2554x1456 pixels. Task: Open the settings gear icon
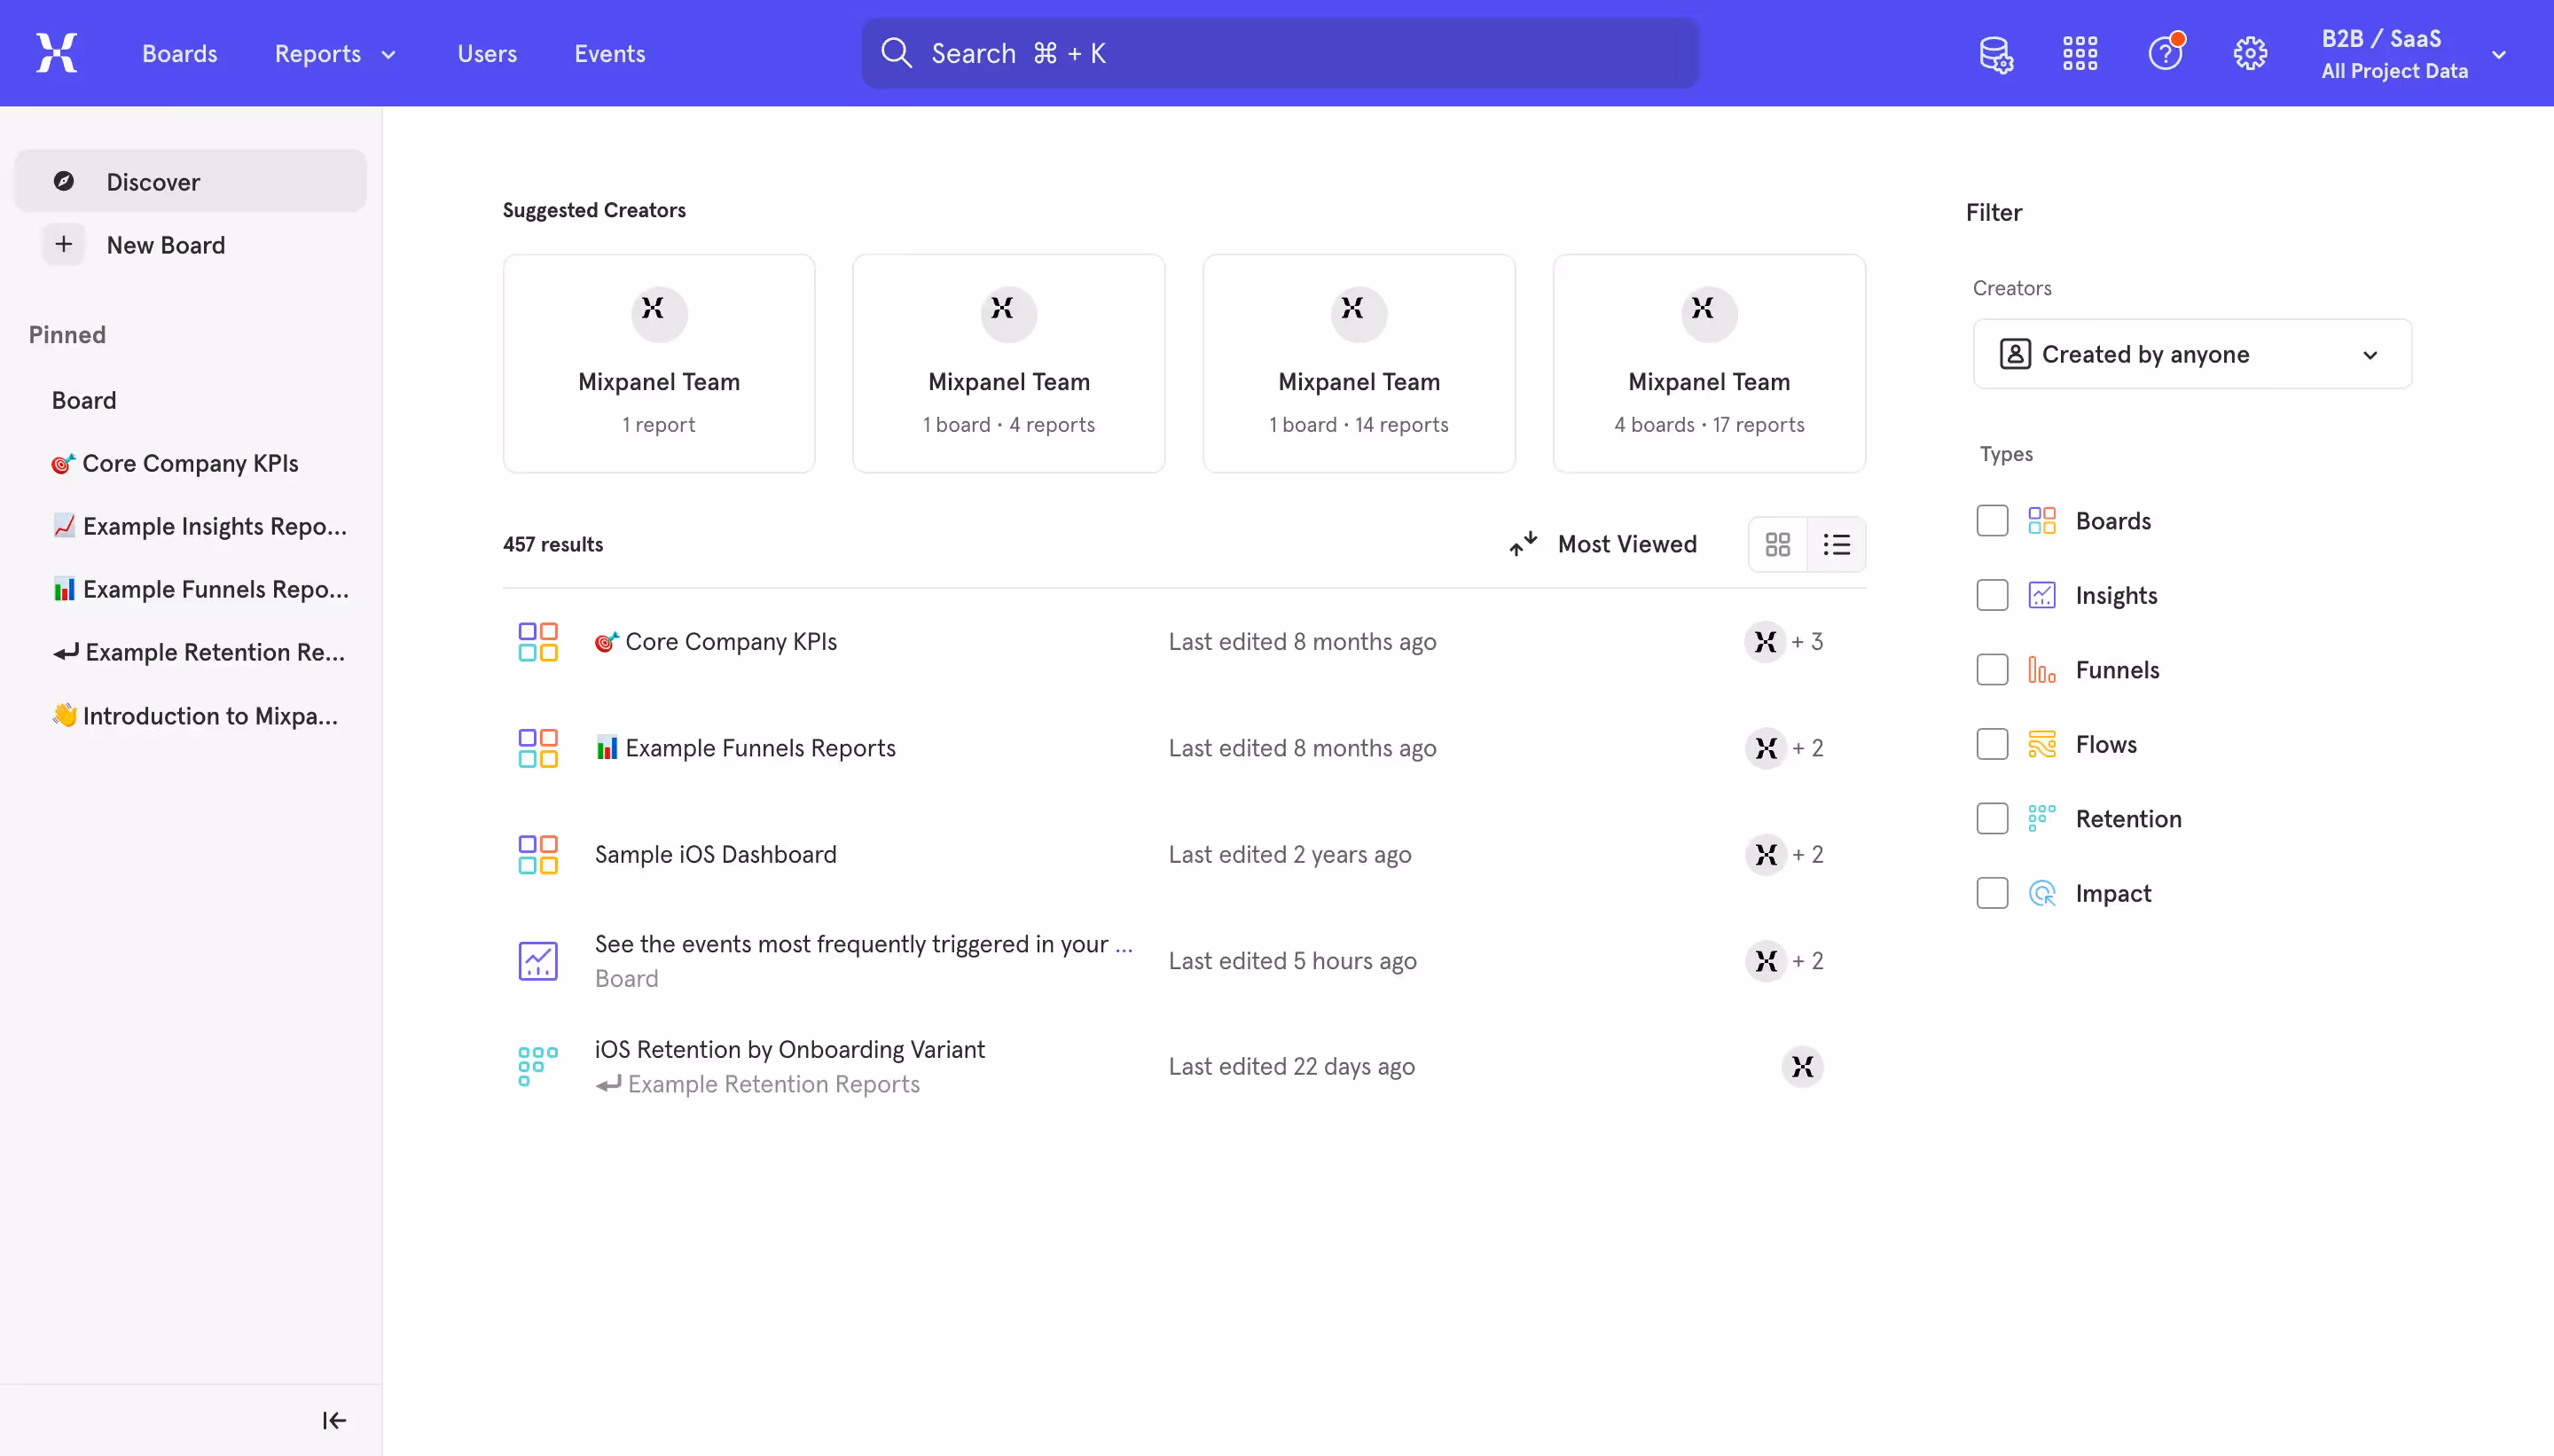point(2251,52)
